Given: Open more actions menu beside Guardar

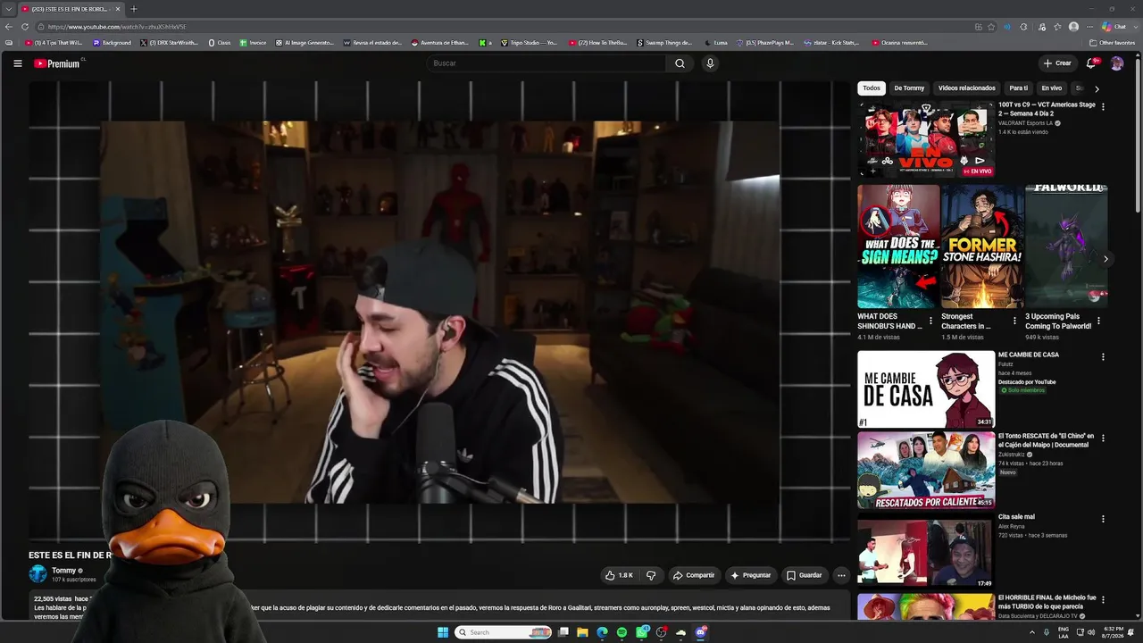Looking at the screenshot, I should (841, 575).
